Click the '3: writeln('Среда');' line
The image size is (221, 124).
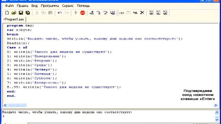click(x=30, y=65)
